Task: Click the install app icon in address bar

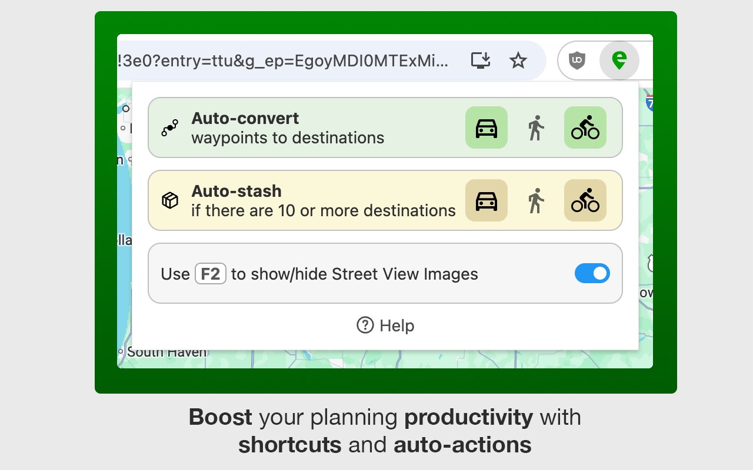Action: coord(481,60)
